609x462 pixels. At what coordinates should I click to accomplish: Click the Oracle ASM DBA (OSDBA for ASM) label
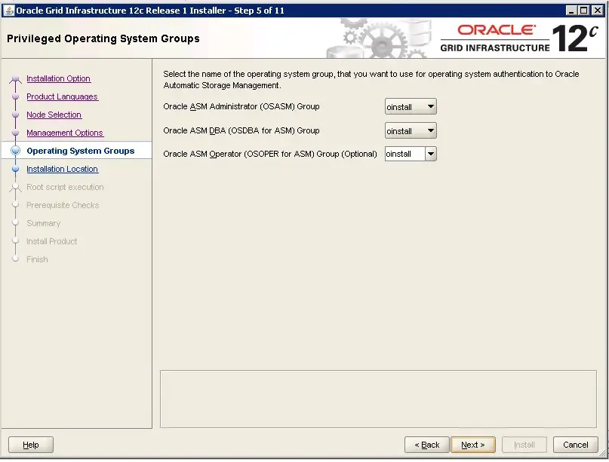pyautogui.click(x=241, y=130)
